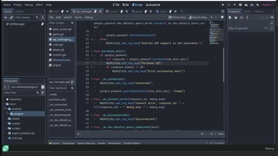
Task: Switch to the player scene tab
Action: pos(163,12)
